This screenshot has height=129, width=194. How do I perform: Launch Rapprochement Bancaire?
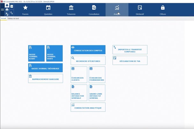(x=45, y=78)
